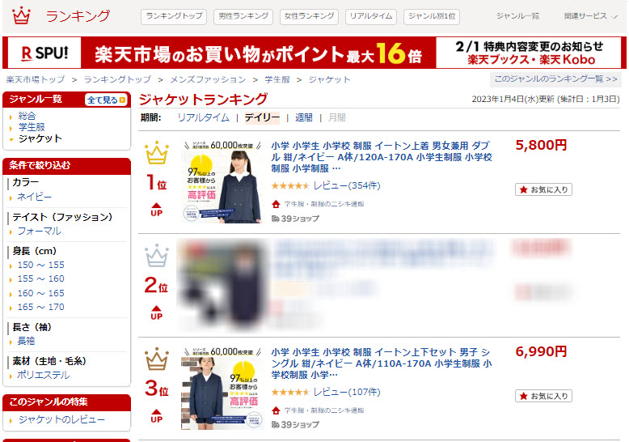Open the 女性ランキング button

[309, 16]
